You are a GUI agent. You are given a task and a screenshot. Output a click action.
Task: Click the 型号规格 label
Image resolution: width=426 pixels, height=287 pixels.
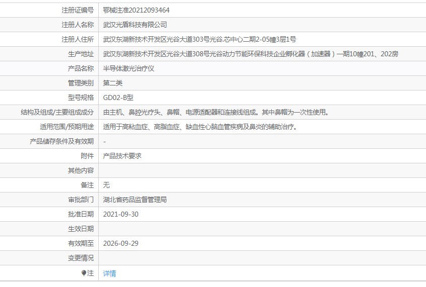[x=81, y=98]
